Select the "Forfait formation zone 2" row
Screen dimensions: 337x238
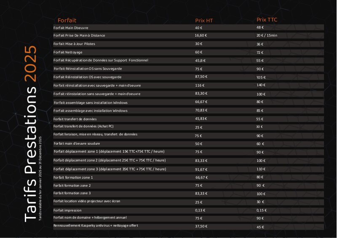pos(72,185)
